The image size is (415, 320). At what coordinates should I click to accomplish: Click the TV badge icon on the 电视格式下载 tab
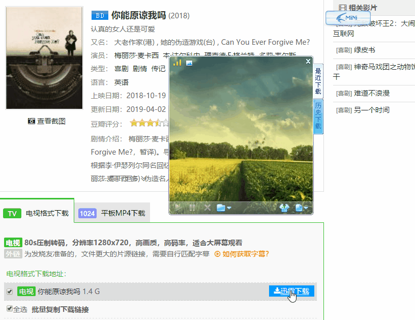(x=12, y=213)
